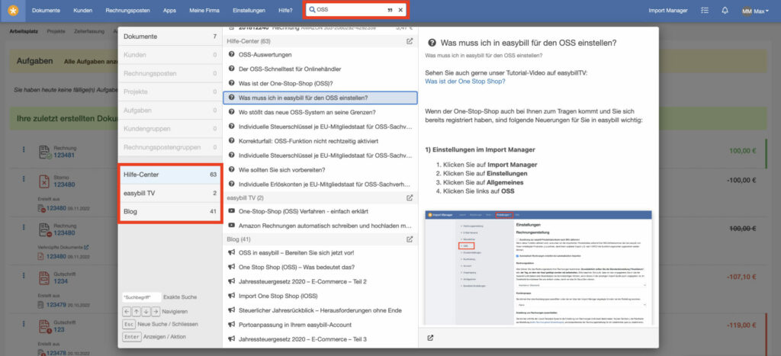Click megaphone icon beside OSS in easybill

tap(232, 252)
